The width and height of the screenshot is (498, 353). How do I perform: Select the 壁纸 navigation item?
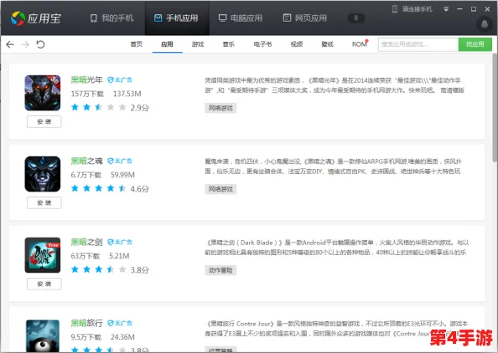(x=328, y=44)
